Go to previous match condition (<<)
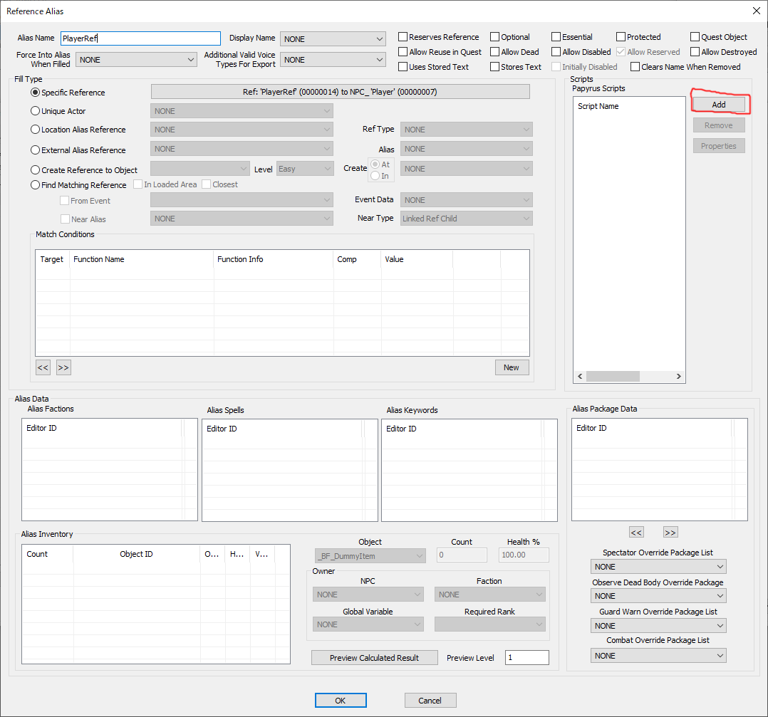 (x=43, y=367)
